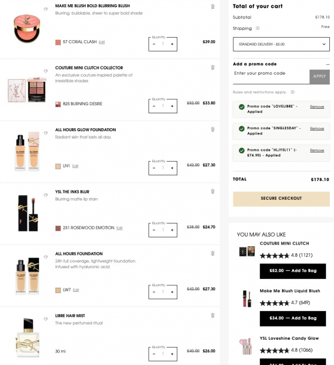Select the LN1 foundation shade swatch
This screenshot has height=365, width=334.
[58, 166]
